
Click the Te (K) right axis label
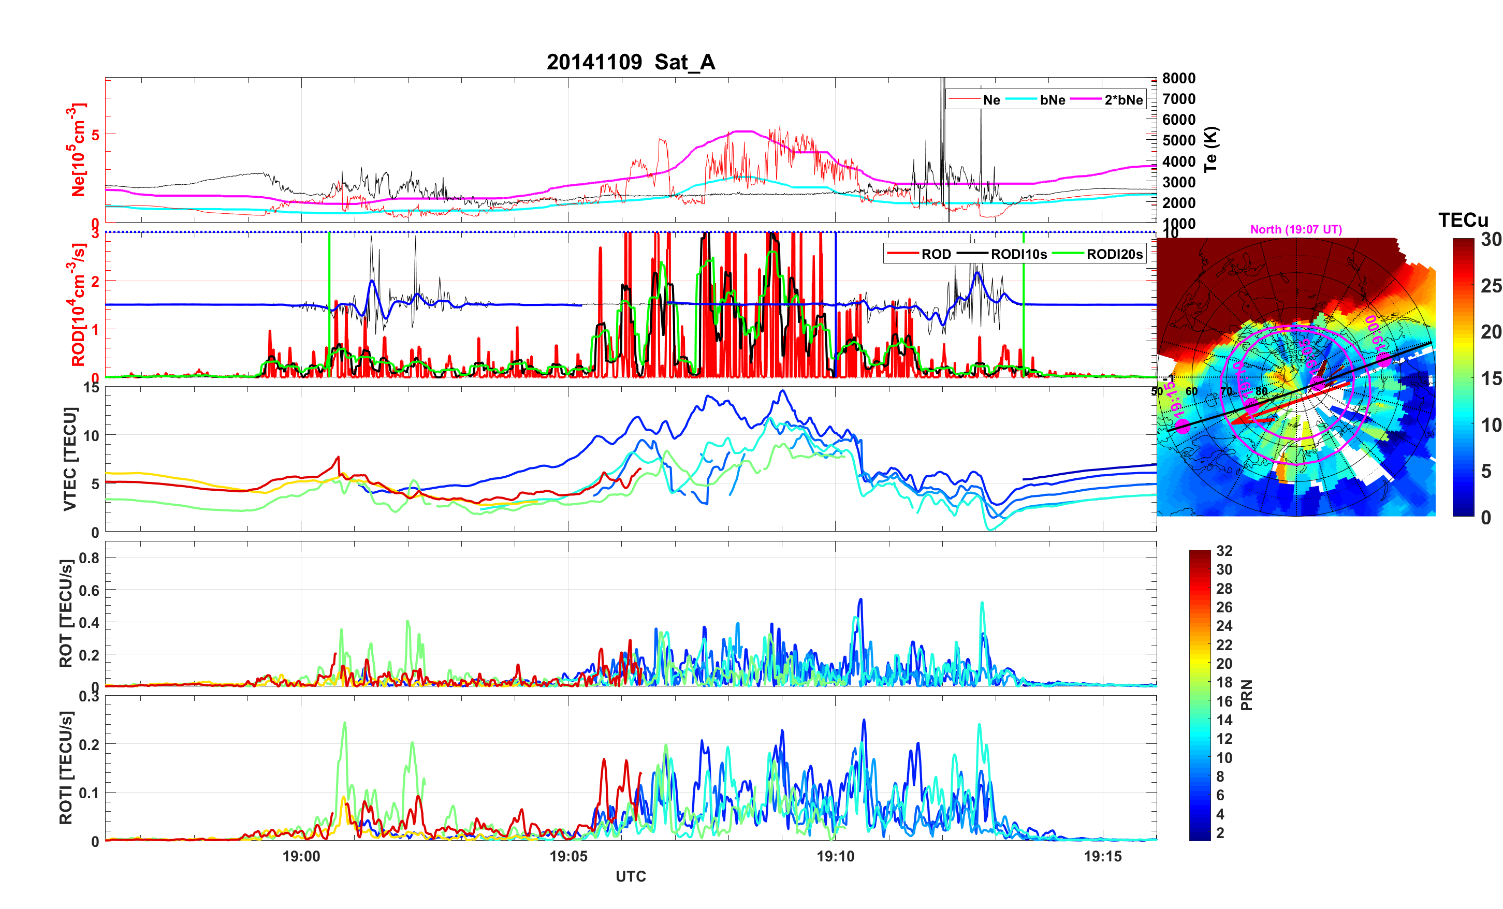click(x=1211, y=150)
